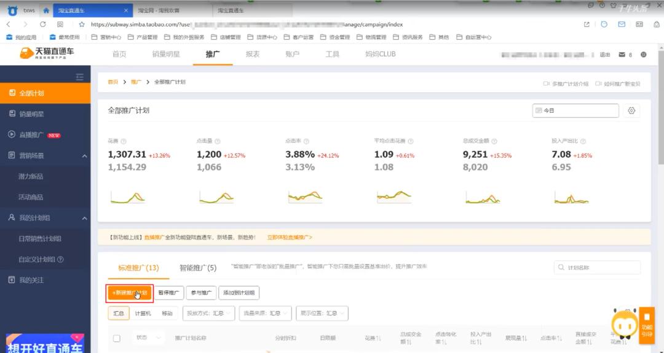This screenshot has height=353, width=664.
Task: Click the help icon next to 平均点击花费
Action: pyautogui.click(x=410, y=141)
